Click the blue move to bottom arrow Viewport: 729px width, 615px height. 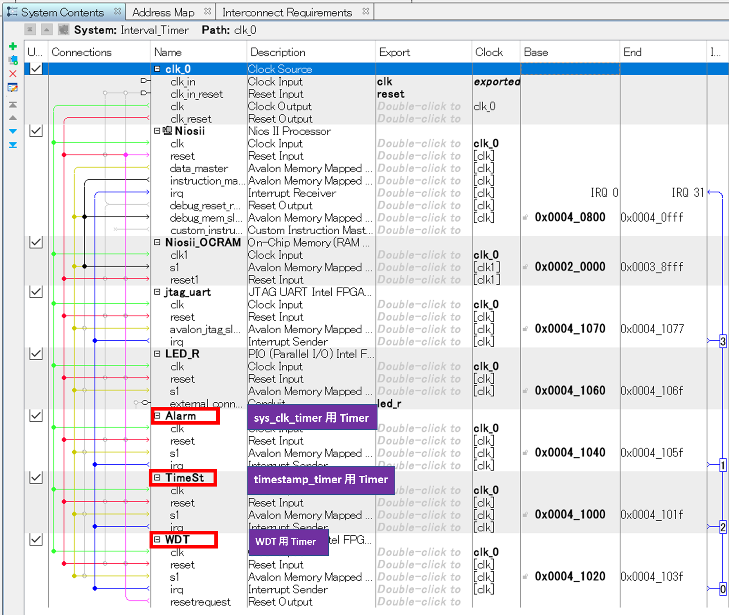[13, 145]
